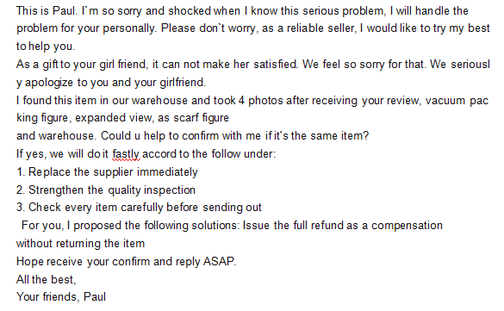Click the word "shocked" in the first line
504x311 pixels.
190,11
